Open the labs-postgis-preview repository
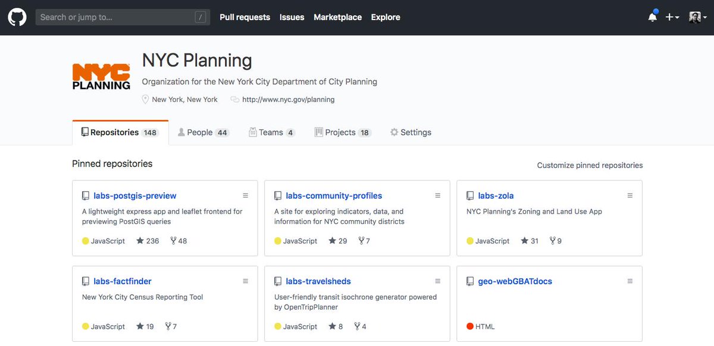This screenshot has height=346, width=714. point(135,196)
